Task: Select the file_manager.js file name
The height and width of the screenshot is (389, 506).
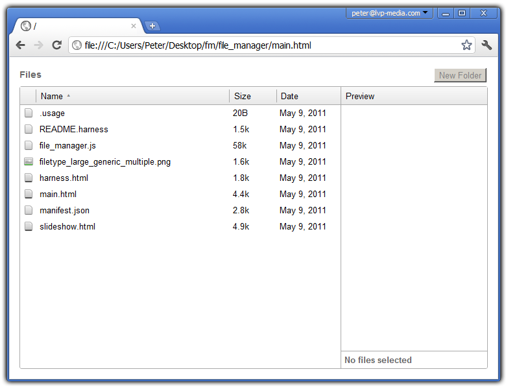Action: tap(67, 146)
